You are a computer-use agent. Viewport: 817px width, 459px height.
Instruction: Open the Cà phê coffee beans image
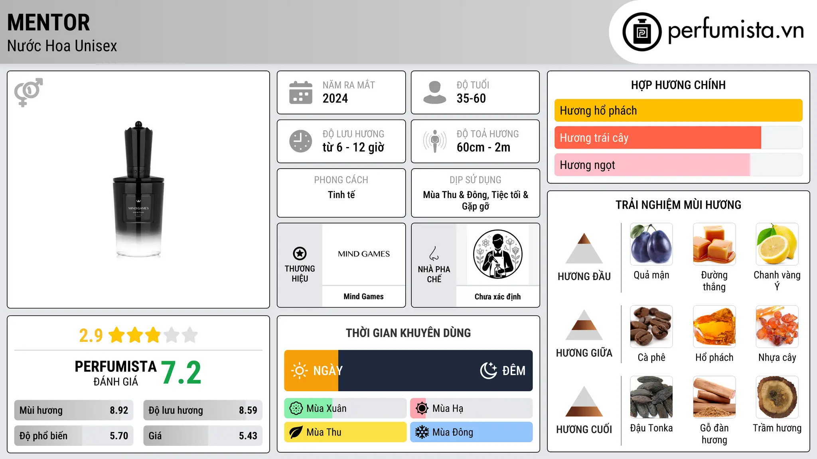click(x=651, y=327)
